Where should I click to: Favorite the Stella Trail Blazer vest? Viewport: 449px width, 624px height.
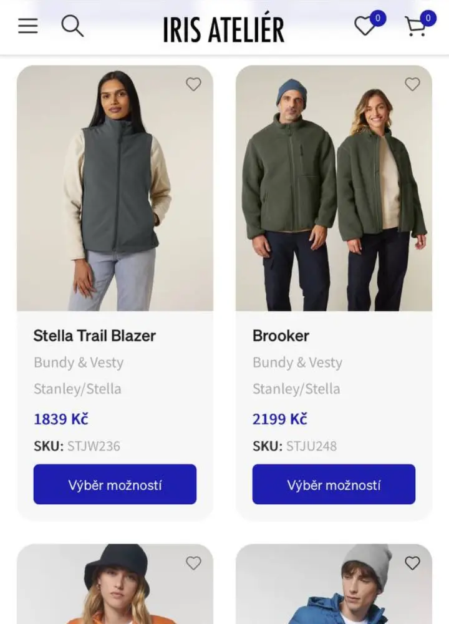pyautogui.click(x=194, y=84)
